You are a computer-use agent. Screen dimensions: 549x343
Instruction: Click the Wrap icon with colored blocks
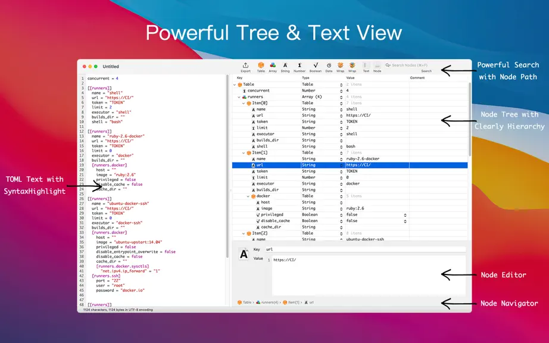[353, 67]
